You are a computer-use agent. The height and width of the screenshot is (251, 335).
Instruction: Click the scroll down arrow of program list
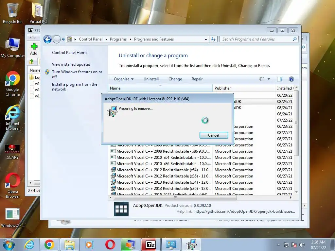pyautogui.click(x=296, y=192)
